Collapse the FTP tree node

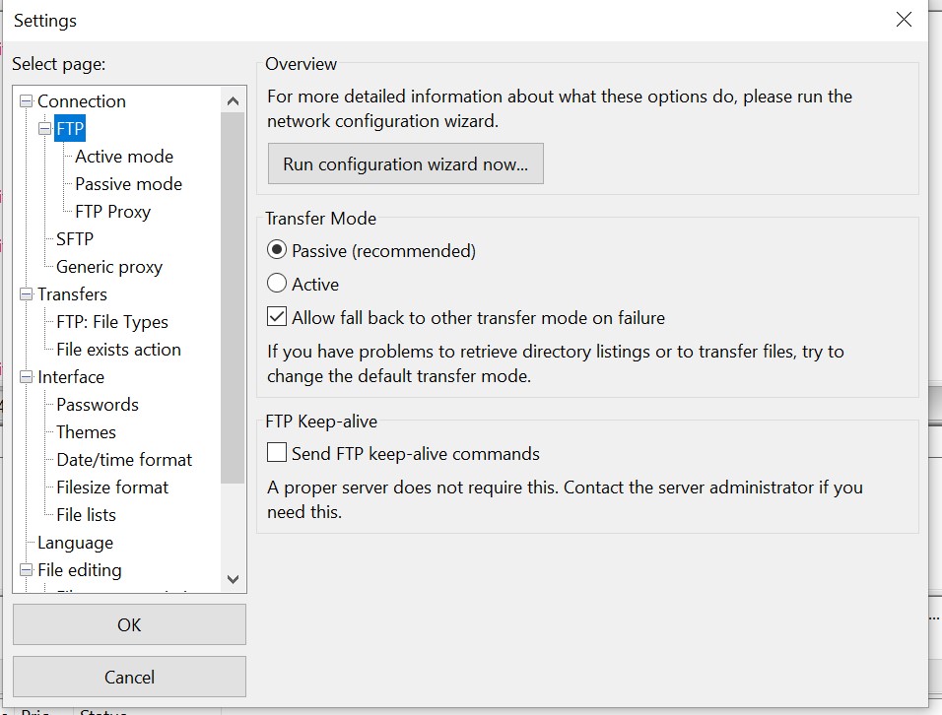coord(44,129)
